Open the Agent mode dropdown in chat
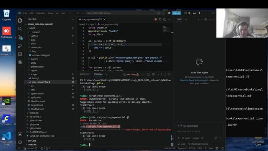268x151 pixels. tap(186, 138)
